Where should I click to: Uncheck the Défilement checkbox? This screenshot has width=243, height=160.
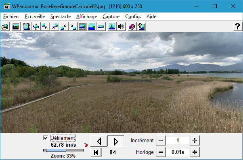pos(45,138)
